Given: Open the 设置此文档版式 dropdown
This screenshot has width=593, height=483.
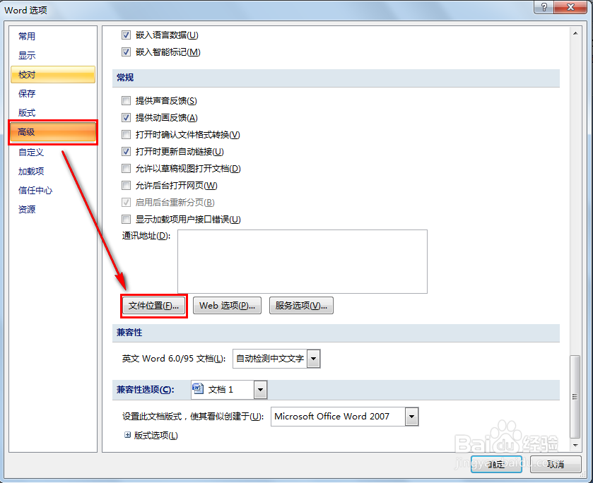Looking at the screenshot, I should pyautogui.click(x=412, y=417).
